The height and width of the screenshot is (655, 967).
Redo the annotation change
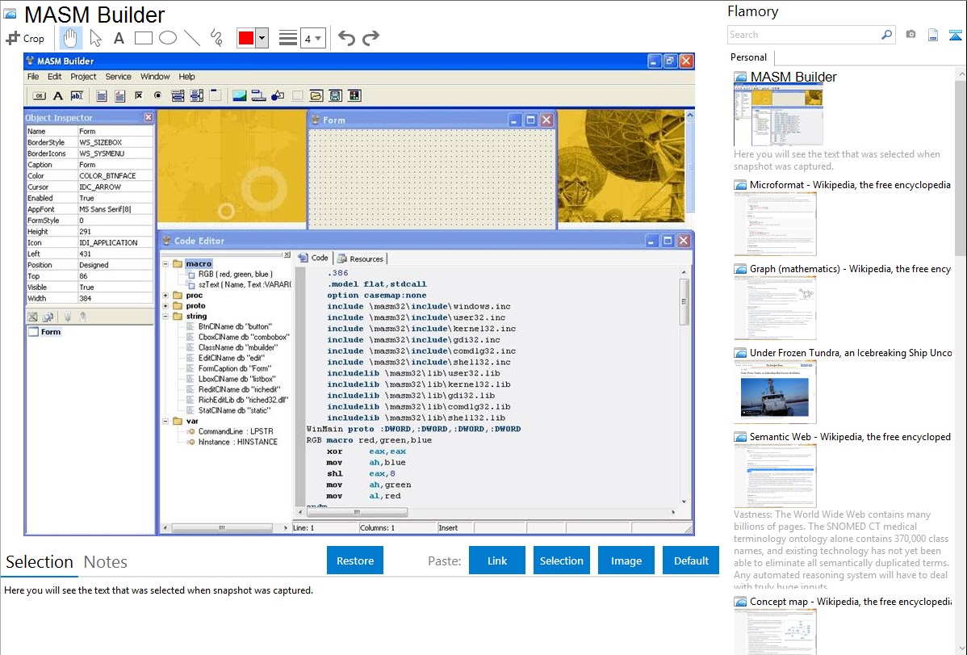pyautogui.click(x=370, y=38)
